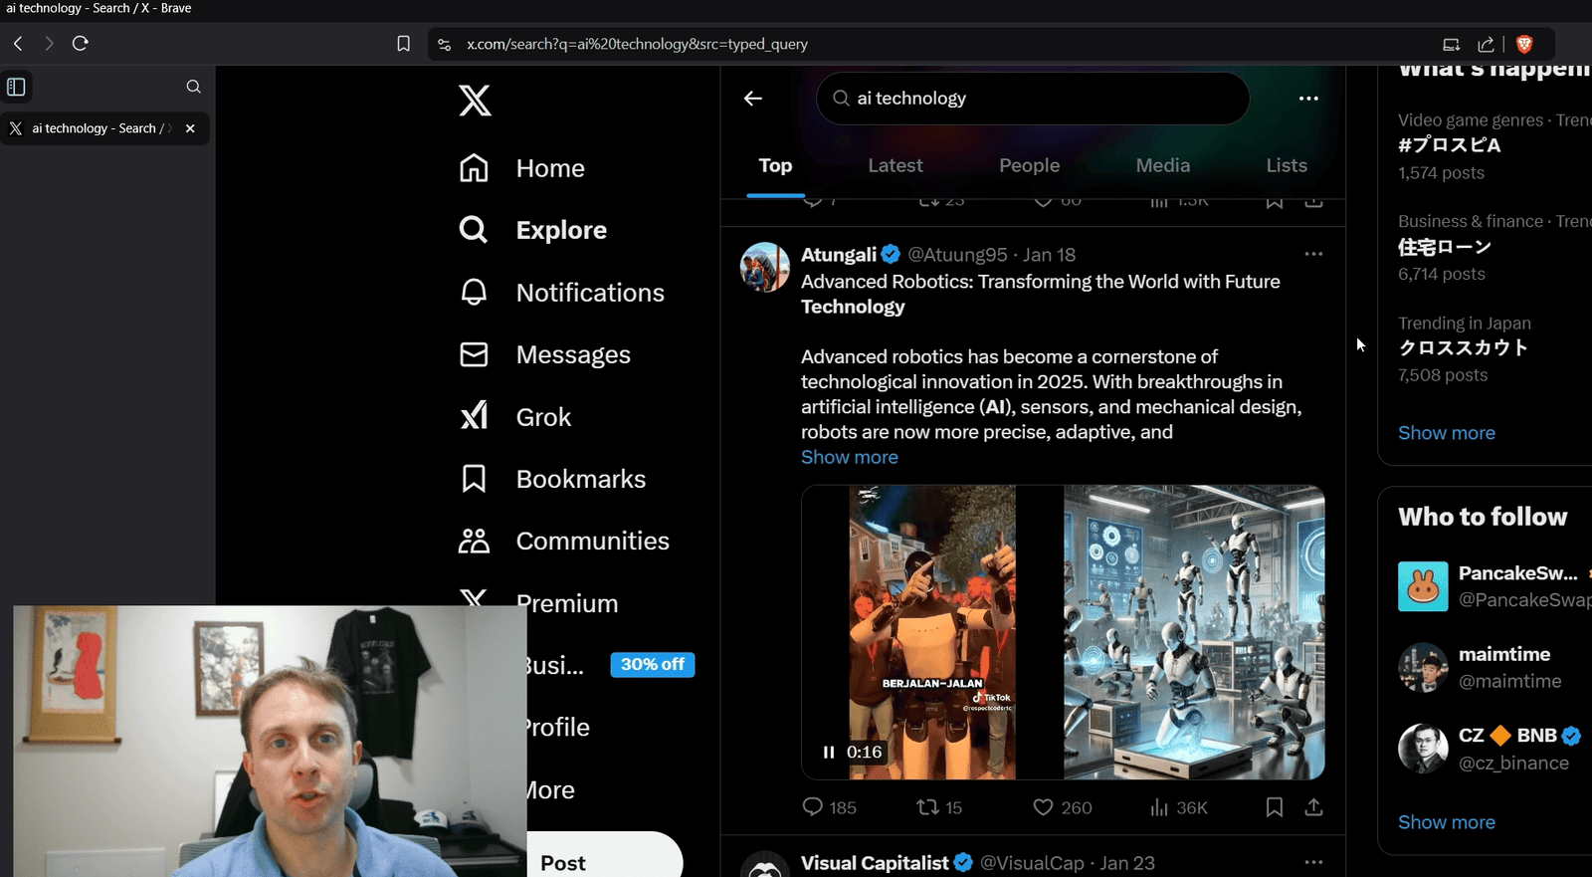
Task: Like the Atungali post with 260 likes
Action: [1062, 807]
